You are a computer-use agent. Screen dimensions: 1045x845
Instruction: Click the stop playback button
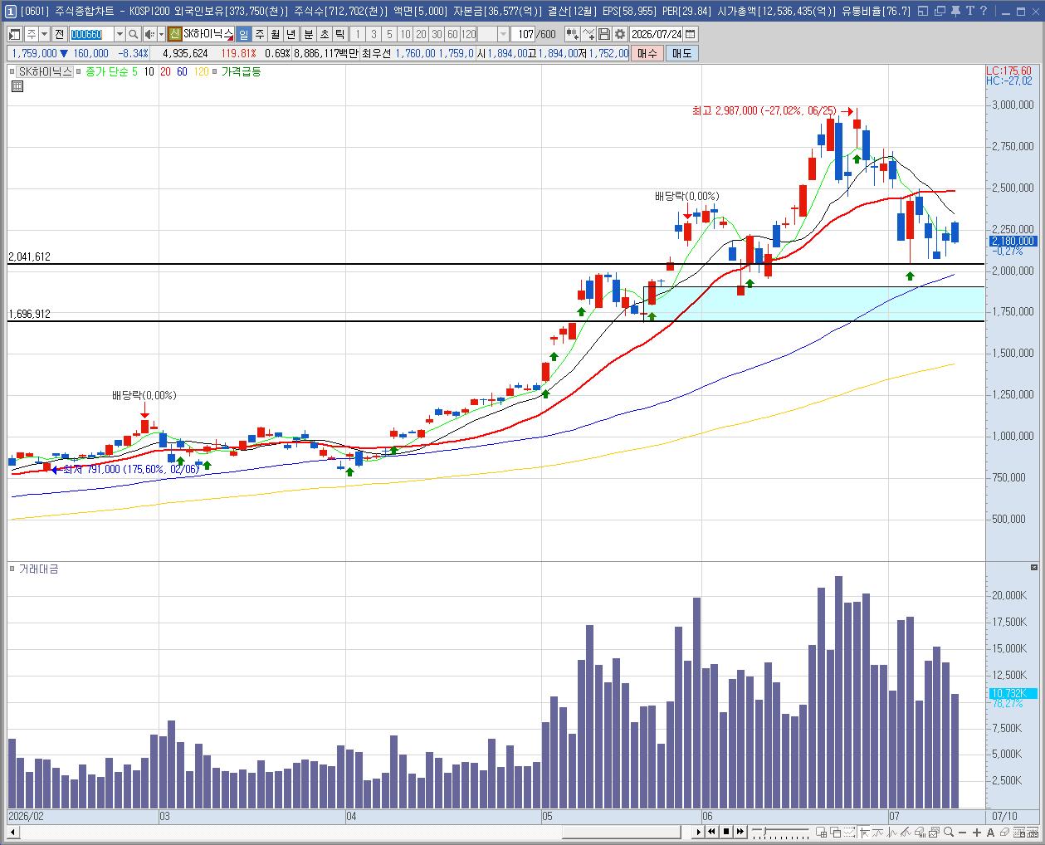point(725,832)
